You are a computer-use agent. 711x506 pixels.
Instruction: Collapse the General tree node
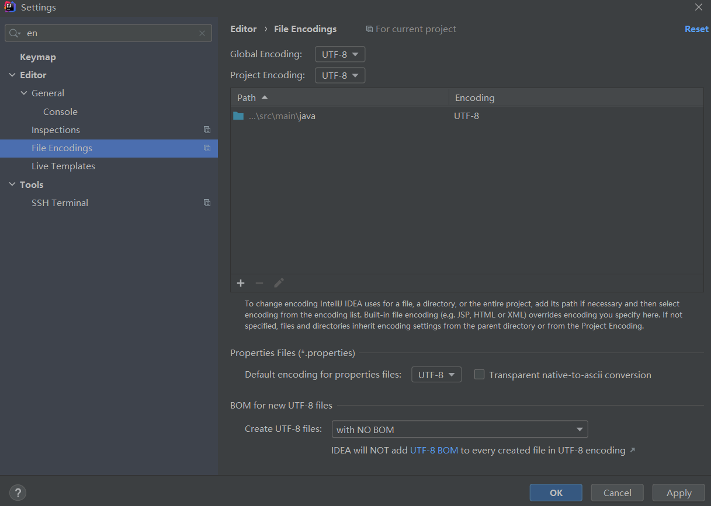(24, 93)
